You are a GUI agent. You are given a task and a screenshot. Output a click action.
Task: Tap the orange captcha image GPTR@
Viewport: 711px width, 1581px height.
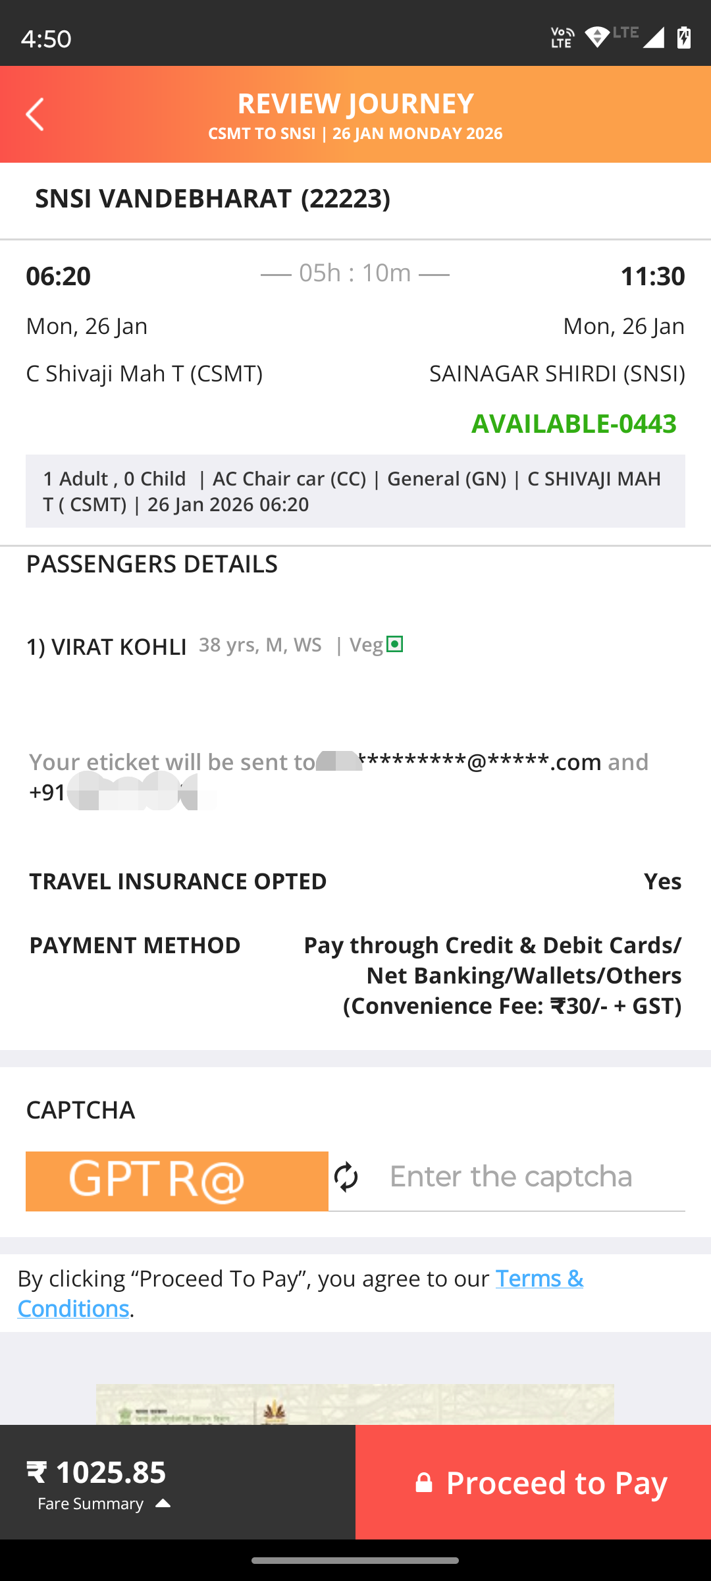click(176, 1180)
